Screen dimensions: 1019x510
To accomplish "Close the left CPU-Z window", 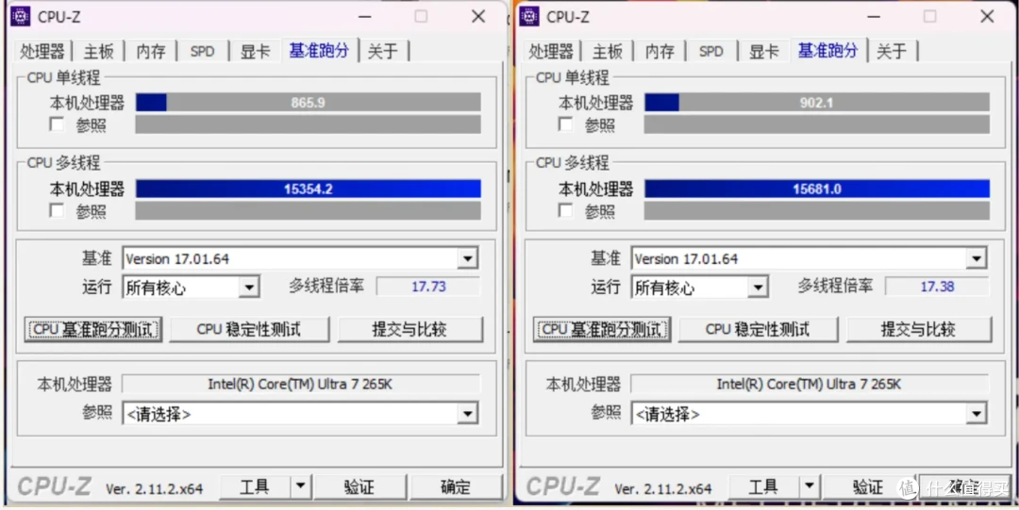I will pos(478,16).
